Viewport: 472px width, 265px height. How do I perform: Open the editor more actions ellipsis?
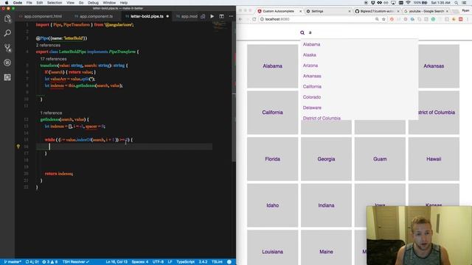tap(231, 16)
